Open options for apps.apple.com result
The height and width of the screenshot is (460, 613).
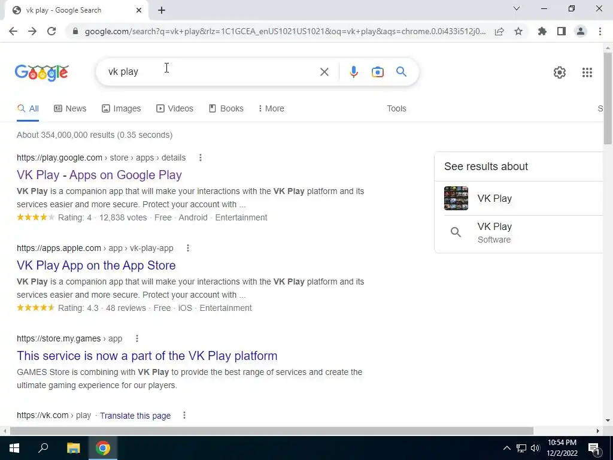[187, 248]
